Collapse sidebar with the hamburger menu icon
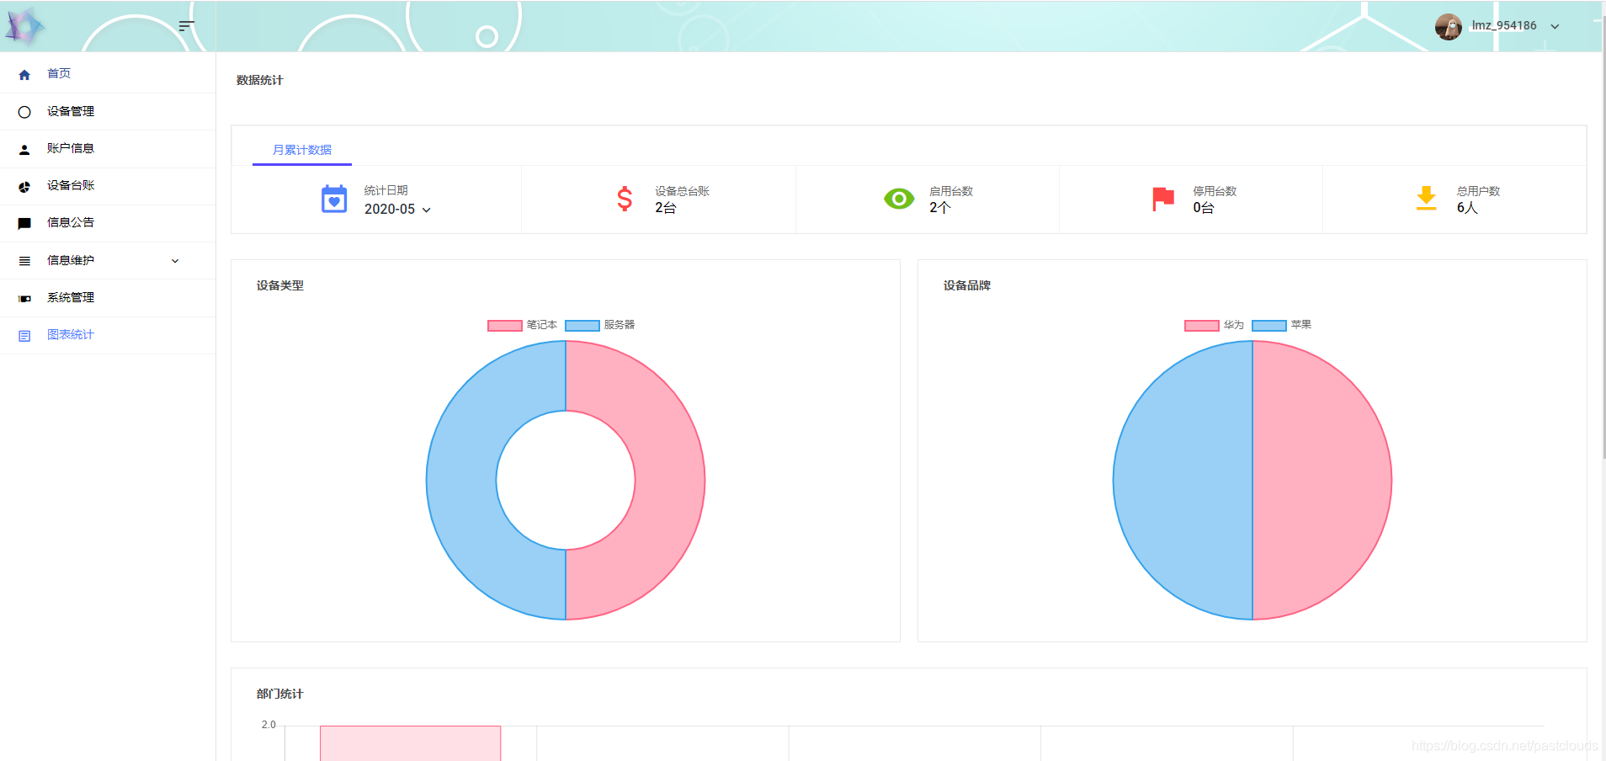1606x761 pixels. pyautogui.click(x=187, y=26)
